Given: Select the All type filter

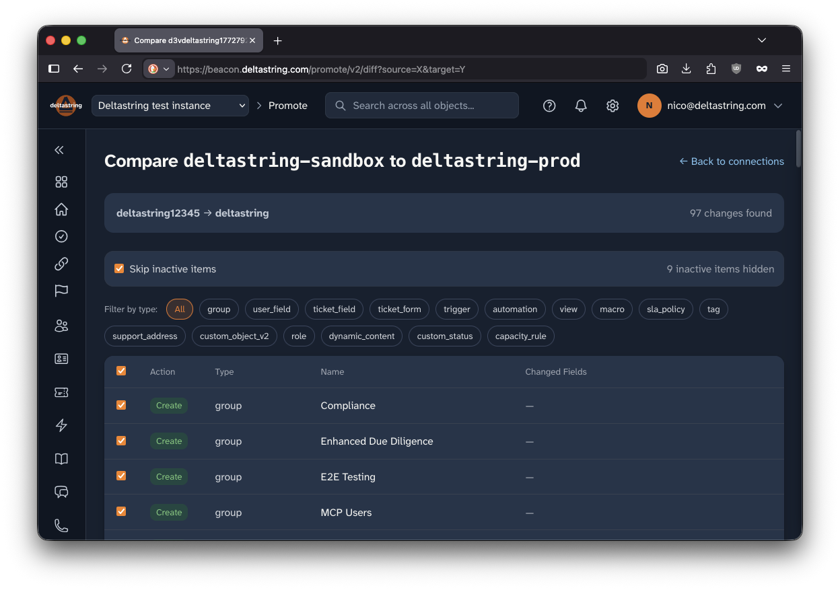Looking at the screenshot, I should tap(180, 309).
